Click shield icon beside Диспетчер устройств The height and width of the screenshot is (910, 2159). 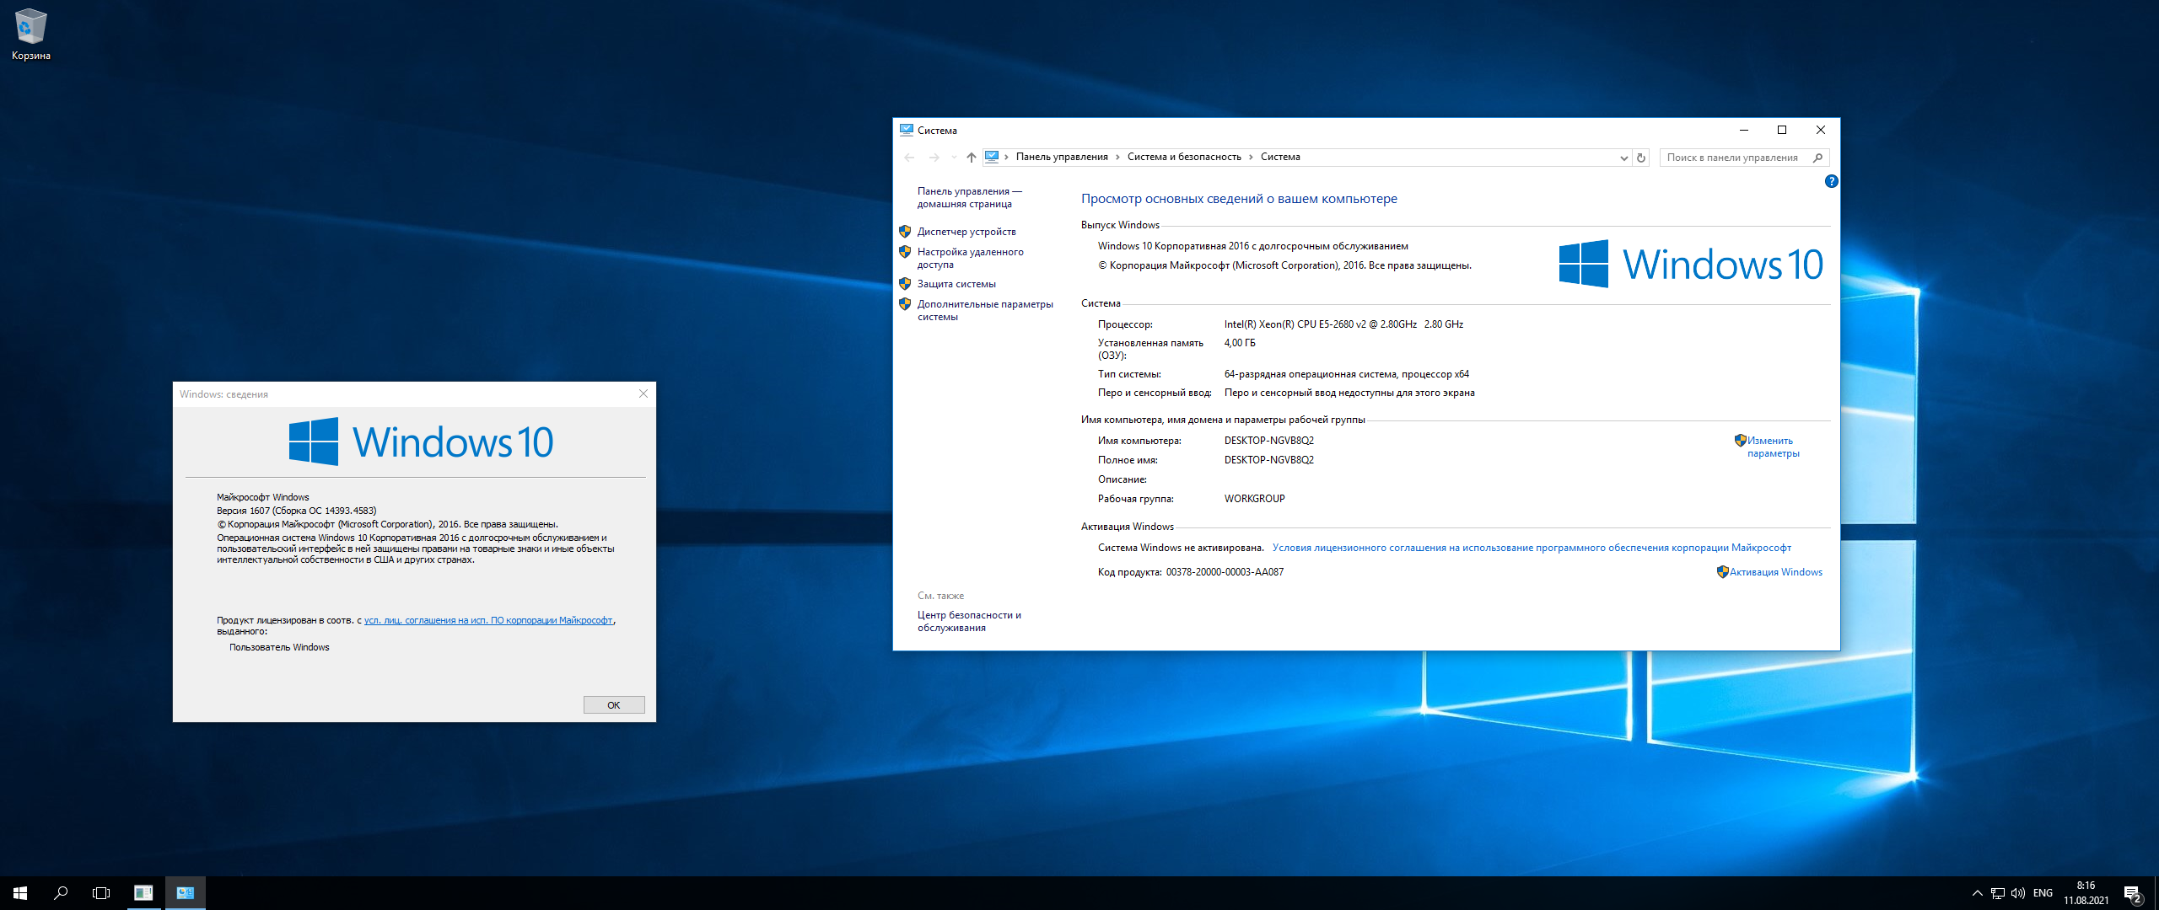(x=905, y=232)
